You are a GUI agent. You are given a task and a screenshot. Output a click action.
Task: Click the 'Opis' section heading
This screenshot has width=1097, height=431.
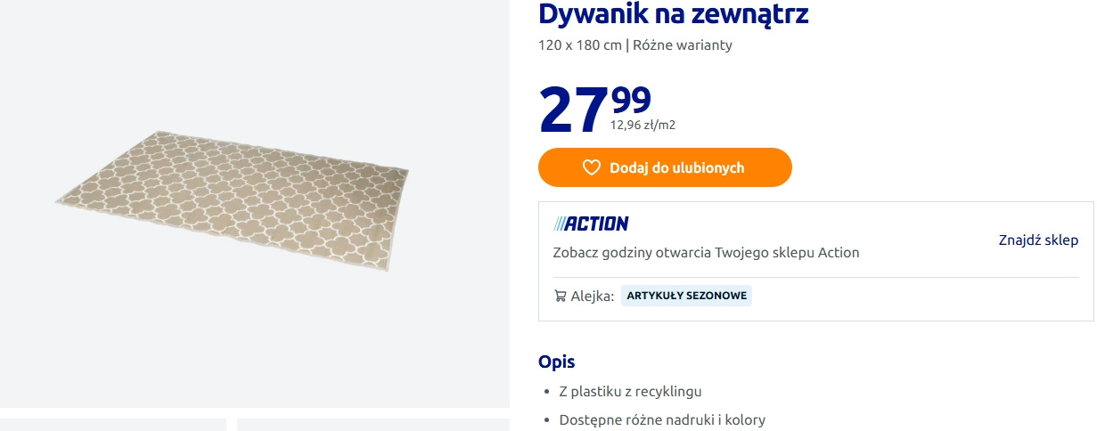(557, 362)
